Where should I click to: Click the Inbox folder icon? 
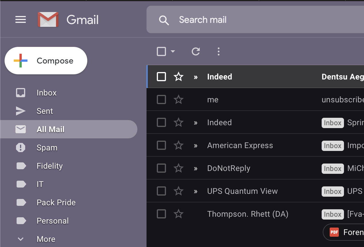point(20,93)
